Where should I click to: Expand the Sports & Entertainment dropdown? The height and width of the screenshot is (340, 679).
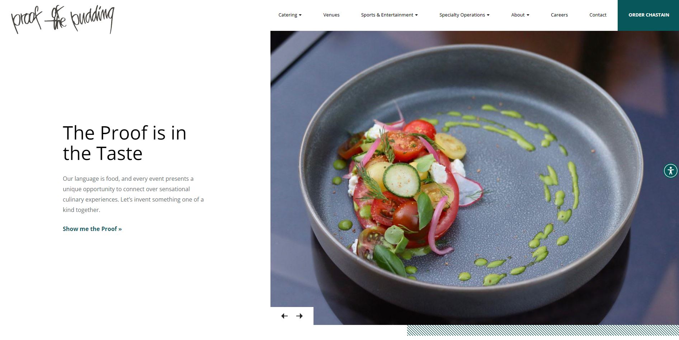pyautogui.click(x=389, y=15)
